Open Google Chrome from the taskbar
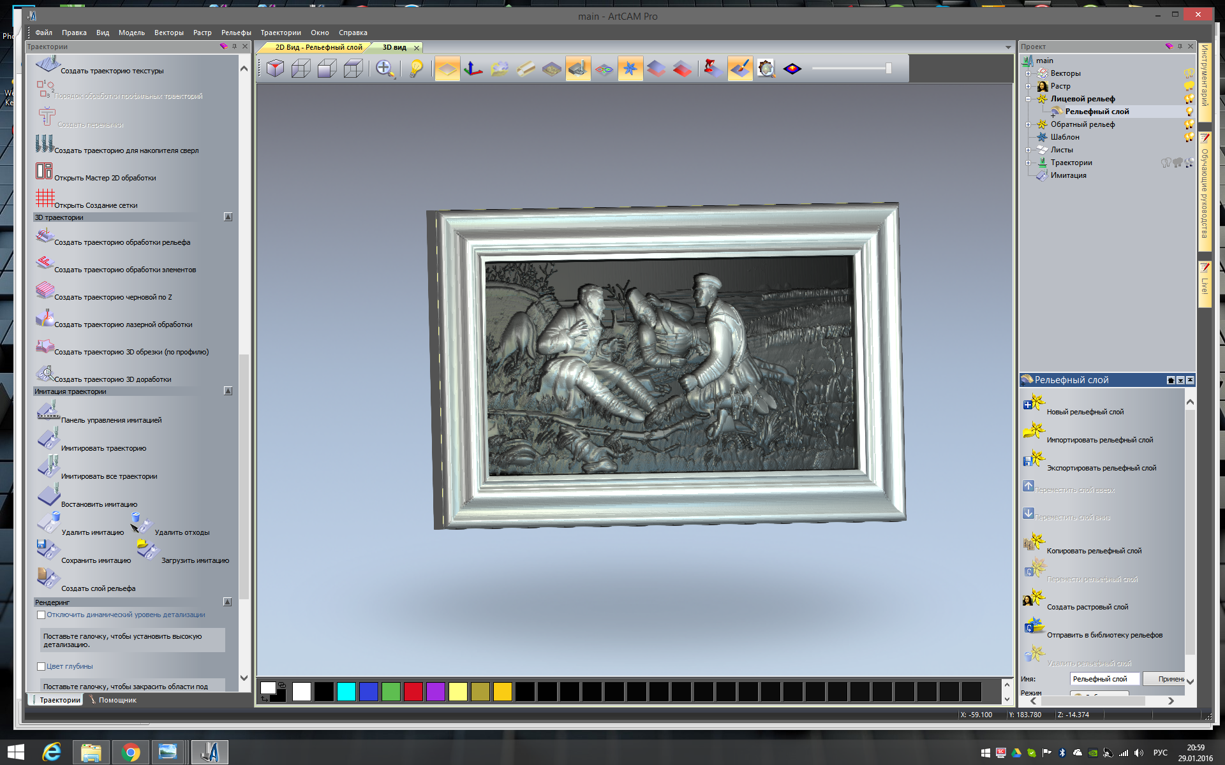Screen dimensions: 1225x765 coord(131,753)
